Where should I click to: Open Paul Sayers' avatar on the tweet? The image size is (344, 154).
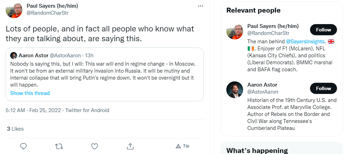pos(14,9)
